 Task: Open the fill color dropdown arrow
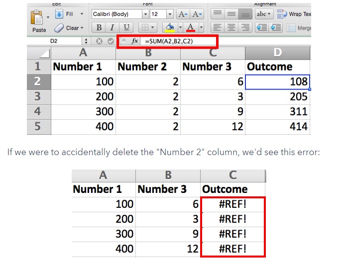click(180, 27)
